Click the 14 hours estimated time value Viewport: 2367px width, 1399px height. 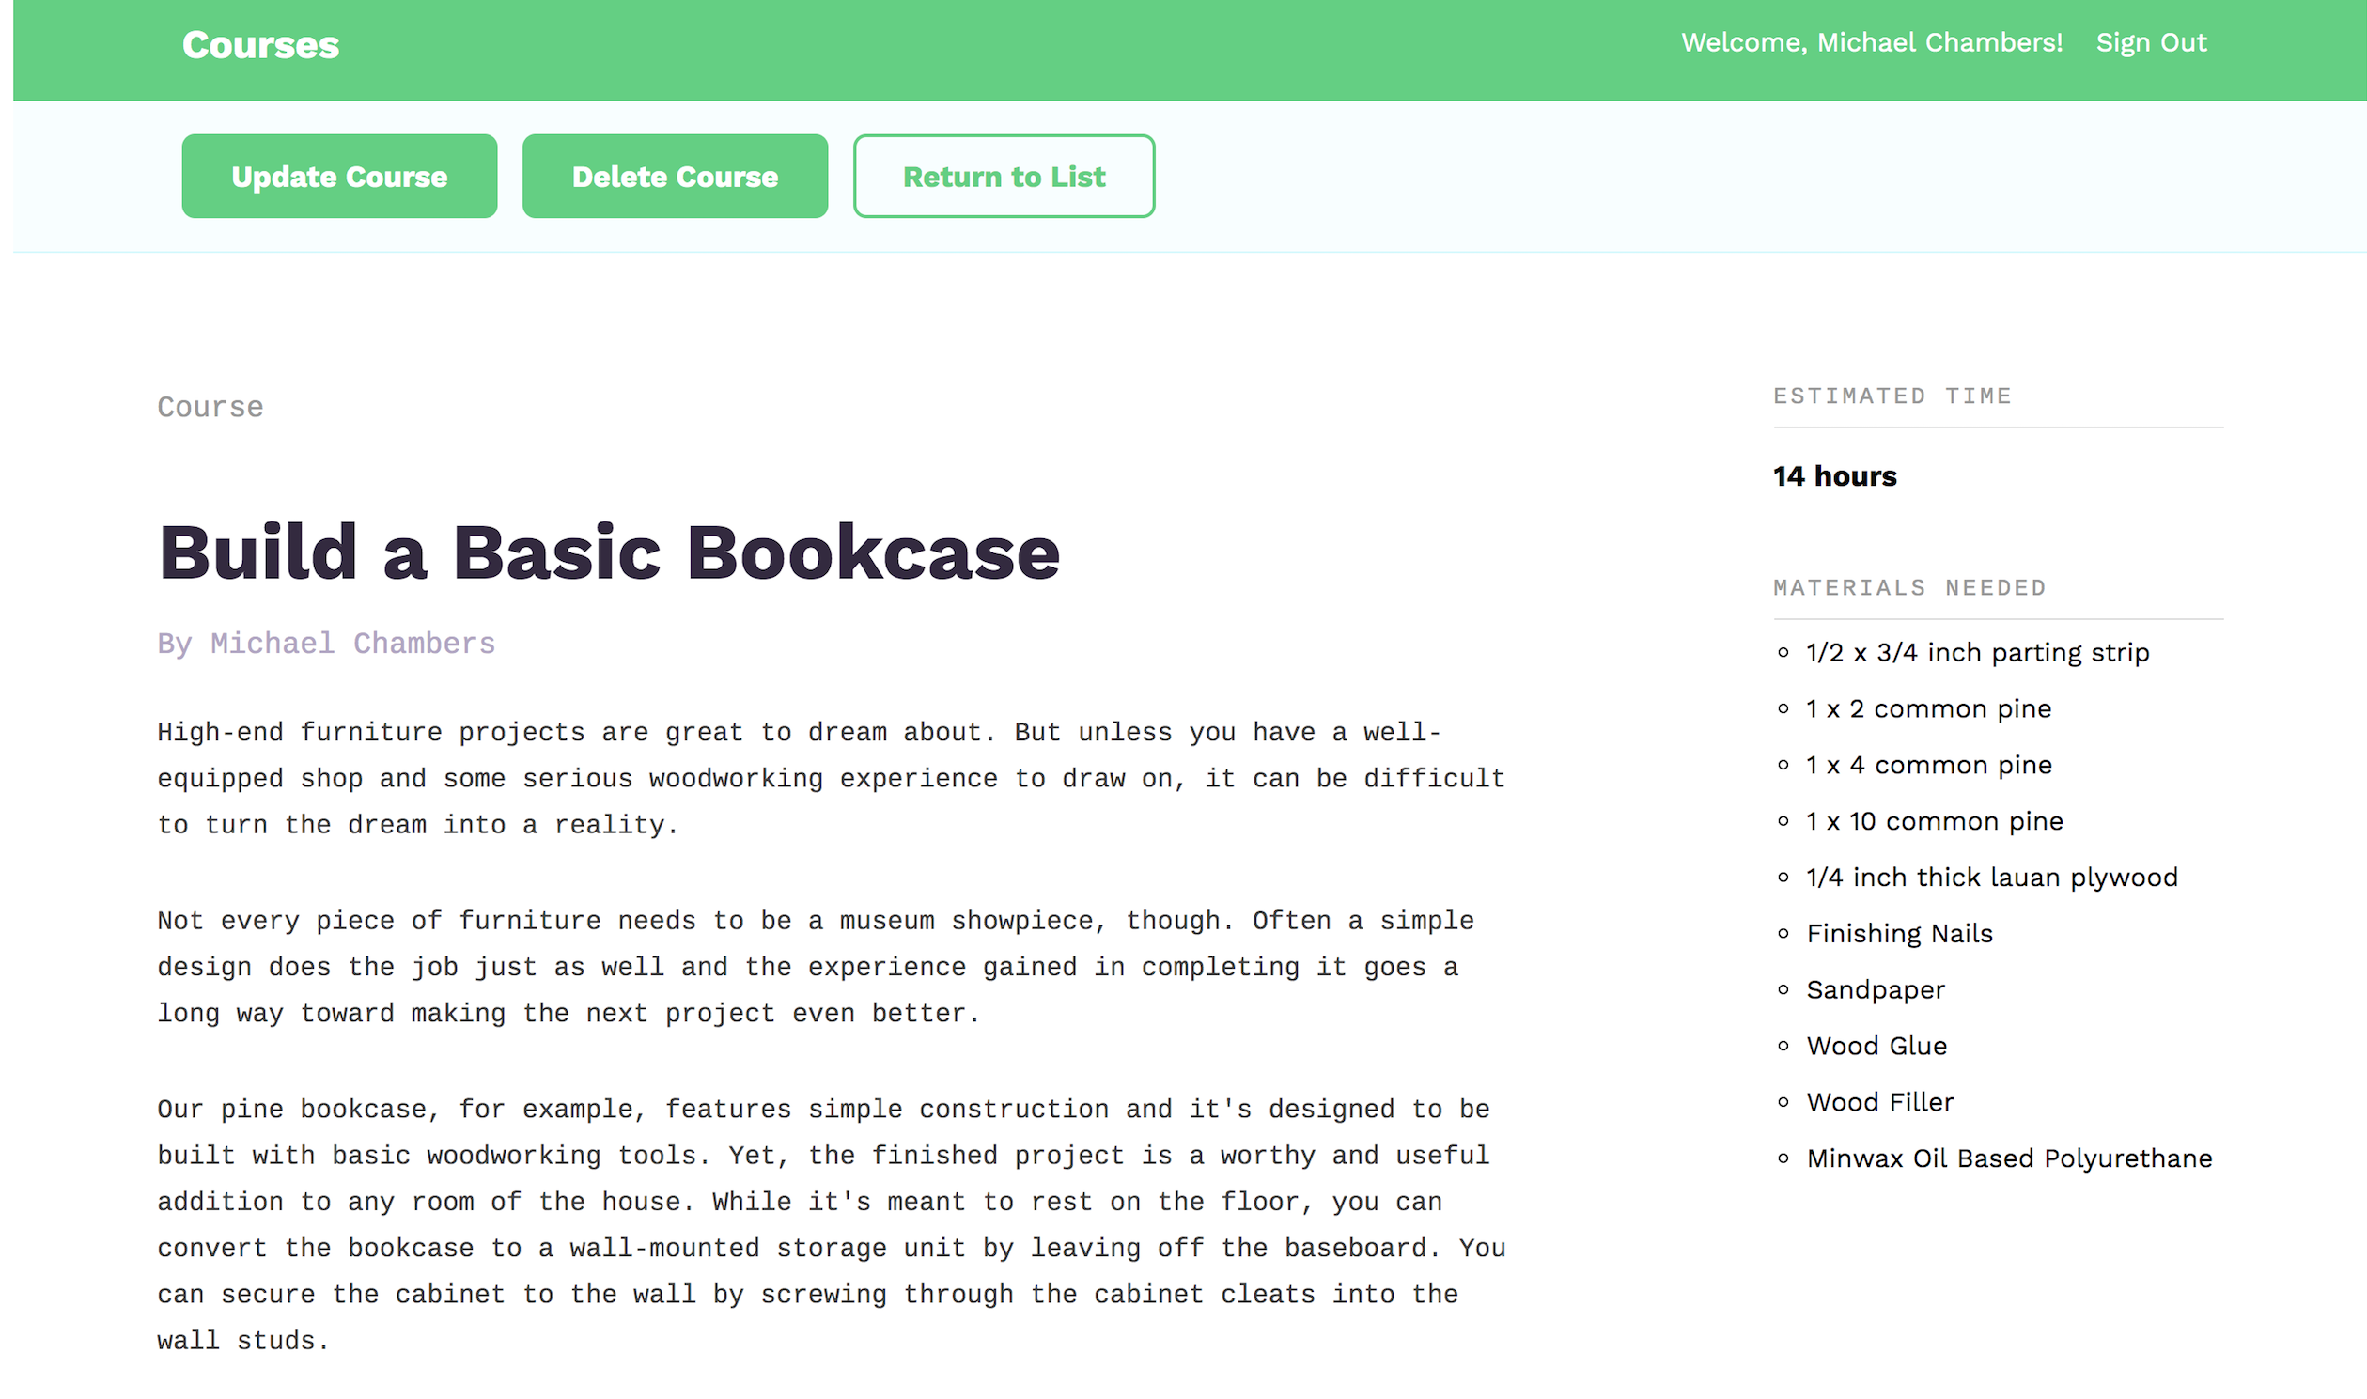click(1833, 477)
